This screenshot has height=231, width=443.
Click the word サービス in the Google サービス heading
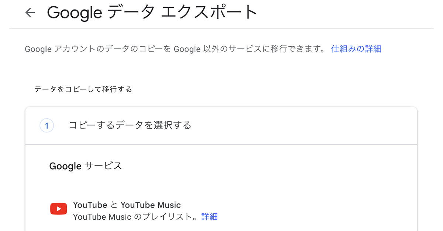103,166
